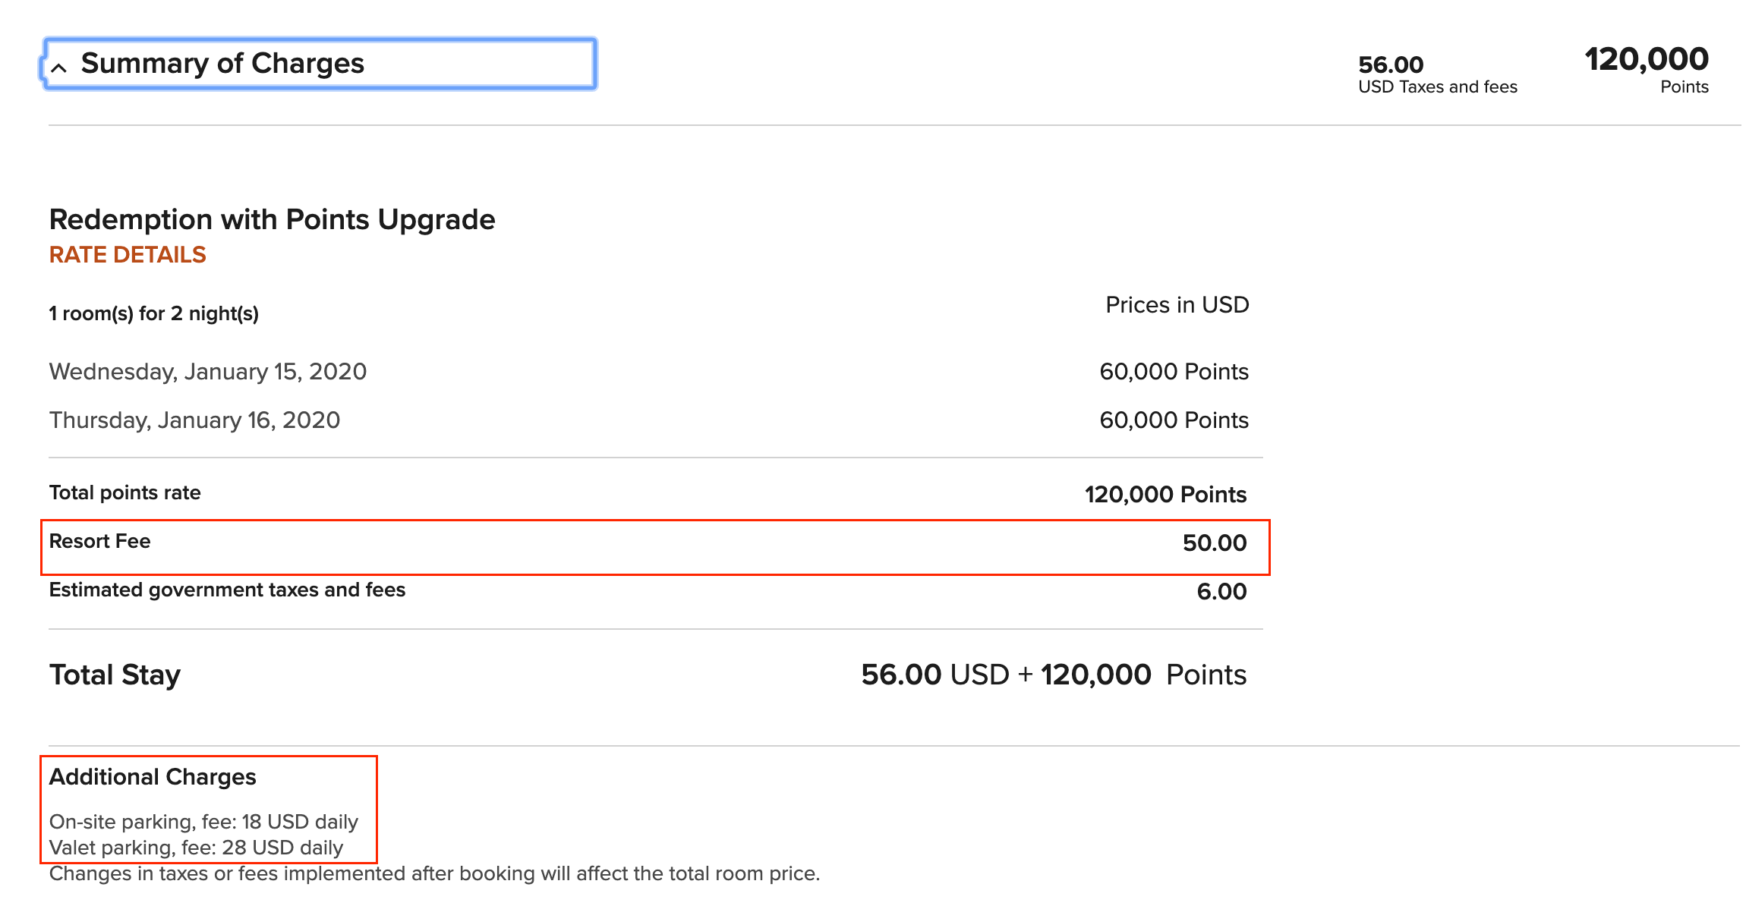Click the Summary of Charges heading
Viewport: 1746px width, 906px height.
coord(222,64)
